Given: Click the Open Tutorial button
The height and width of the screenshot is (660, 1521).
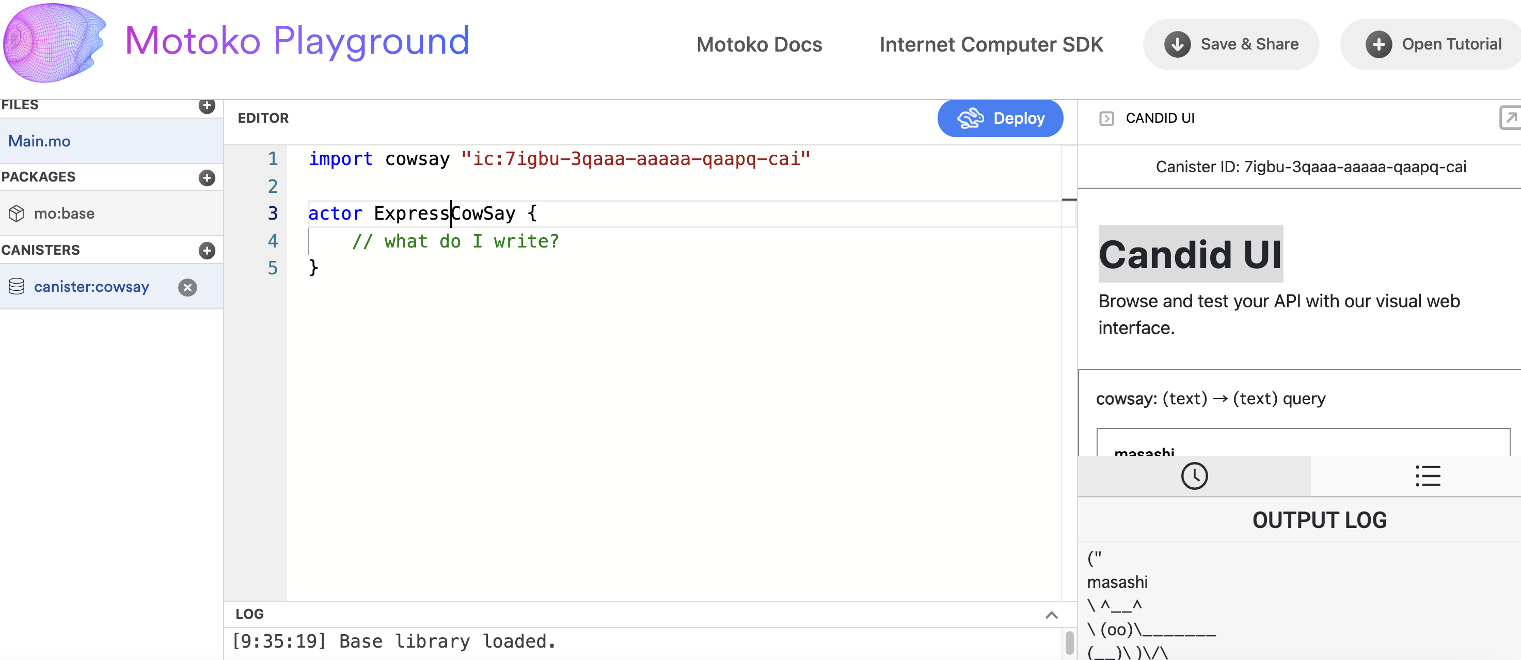Looking at the screenshot, I should pos(1431,44).
